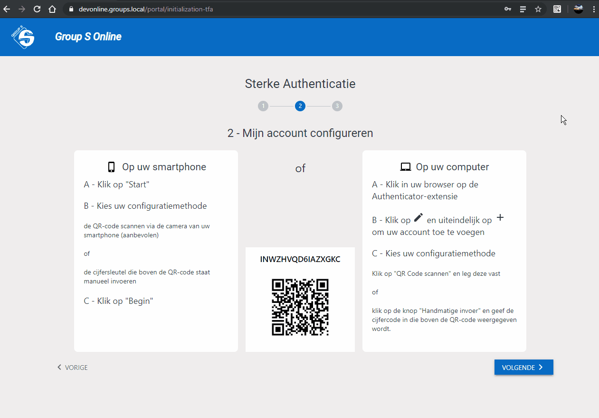Click the reader mode icon in the address bar
This screenshot has width=599, height=418.
click(x=523, y=9)
